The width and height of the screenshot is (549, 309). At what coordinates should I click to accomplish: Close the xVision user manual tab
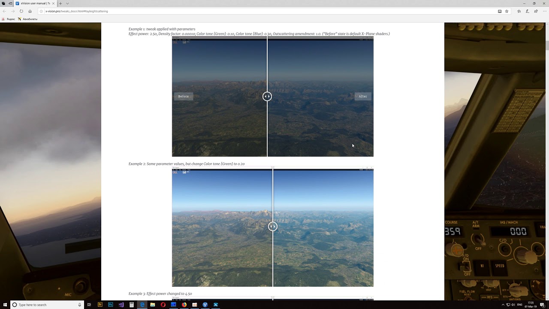tap(53, 3)
